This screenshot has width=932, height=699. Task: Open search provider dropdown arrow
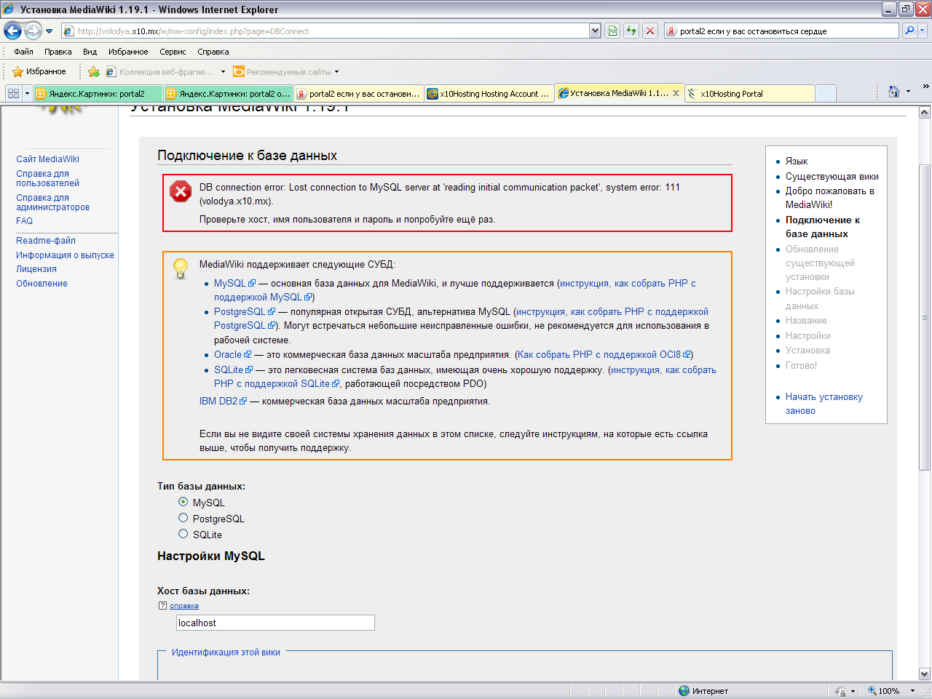click(923, 31)
